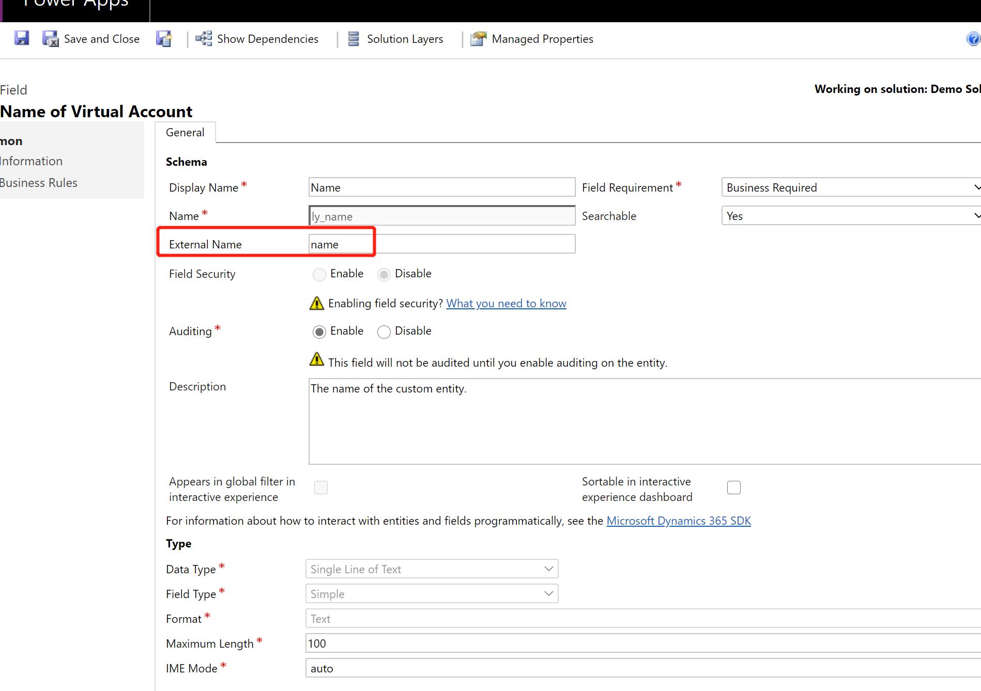Screen dimensions: 981x691
Task: Click Solution Layers button text
Action: coord(405,39)
